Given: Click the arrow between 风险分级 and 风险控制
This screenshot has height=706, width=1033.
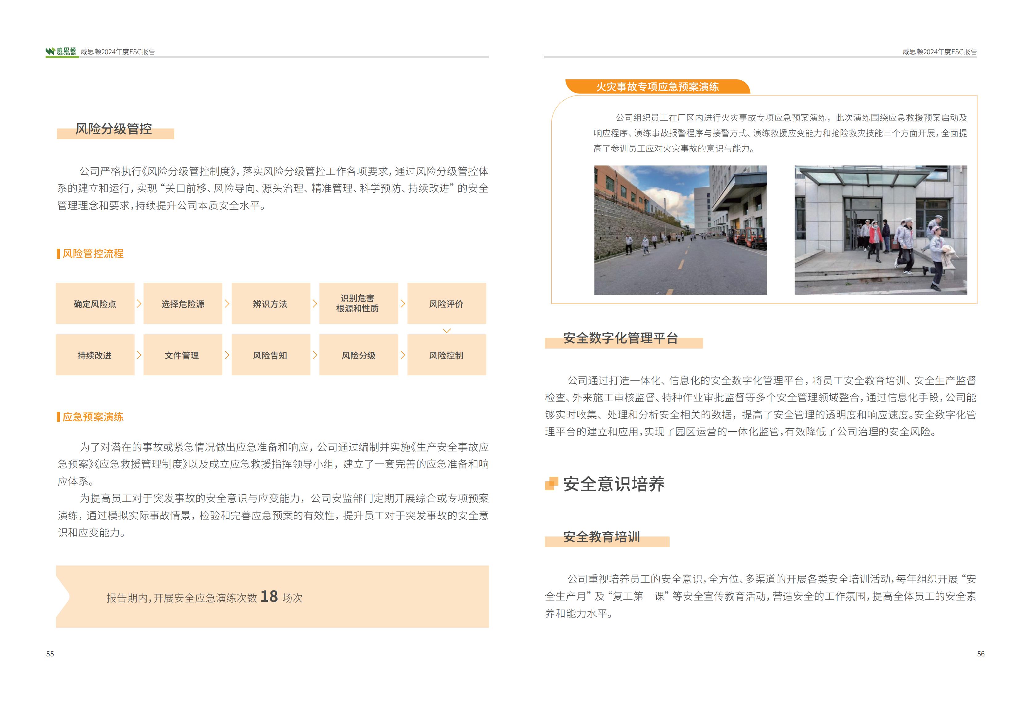Looking at the screenshot, I should pos(403,355).
